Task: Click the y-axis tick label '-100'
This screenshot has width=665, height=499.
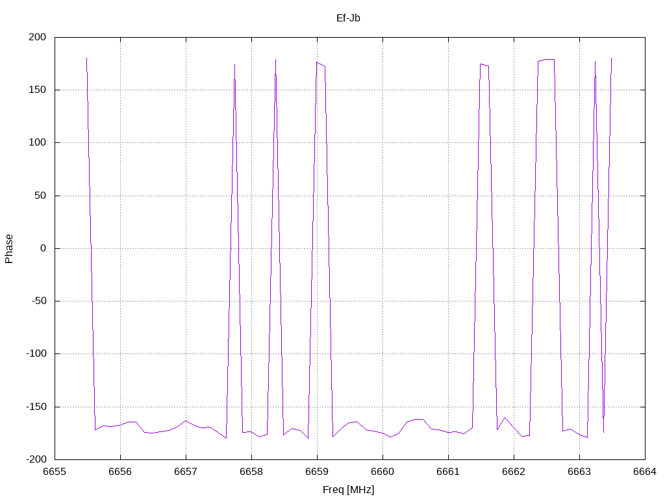Action: tap(36, 353)
